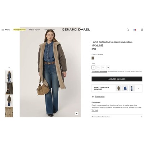144x144 pixels.
Task: Select size T2
Action: pyautogui.click(x=98, y=67)
